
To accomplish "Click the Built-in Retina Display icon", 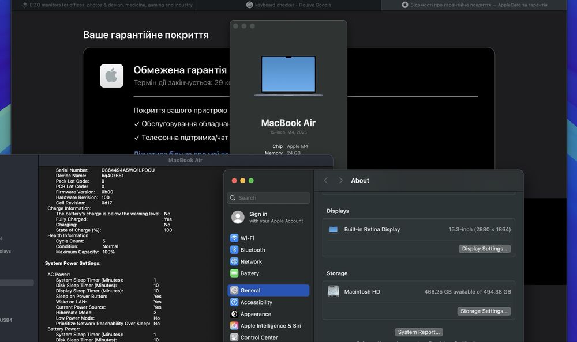I will click(x=334, y=230).
